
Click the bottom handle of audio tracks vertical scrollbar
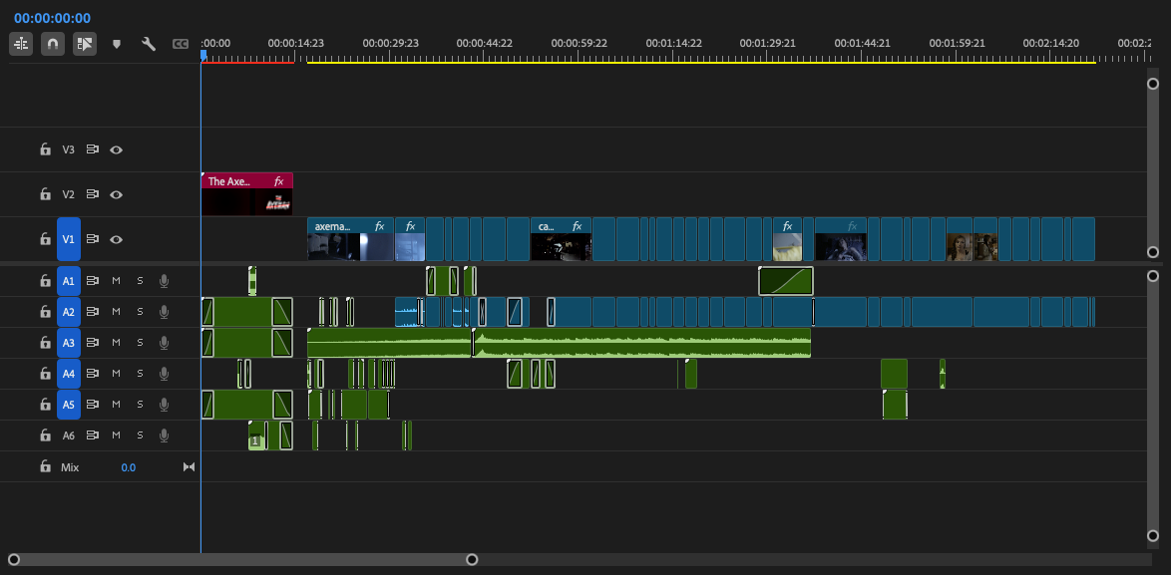[x=1152, y=535]
